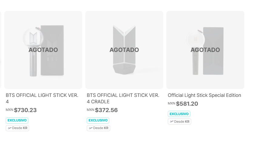Click the BTS LIGHT STICK VER. 4 CRADLE title
The width and height of the screenshot is (254, 147).
(123, 98)
